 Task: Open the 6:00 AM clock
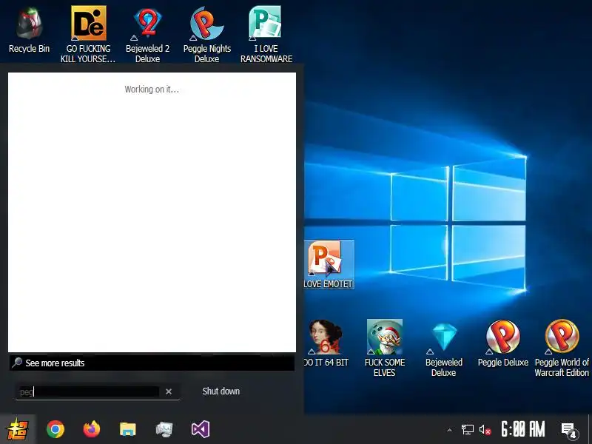[523, 429]
